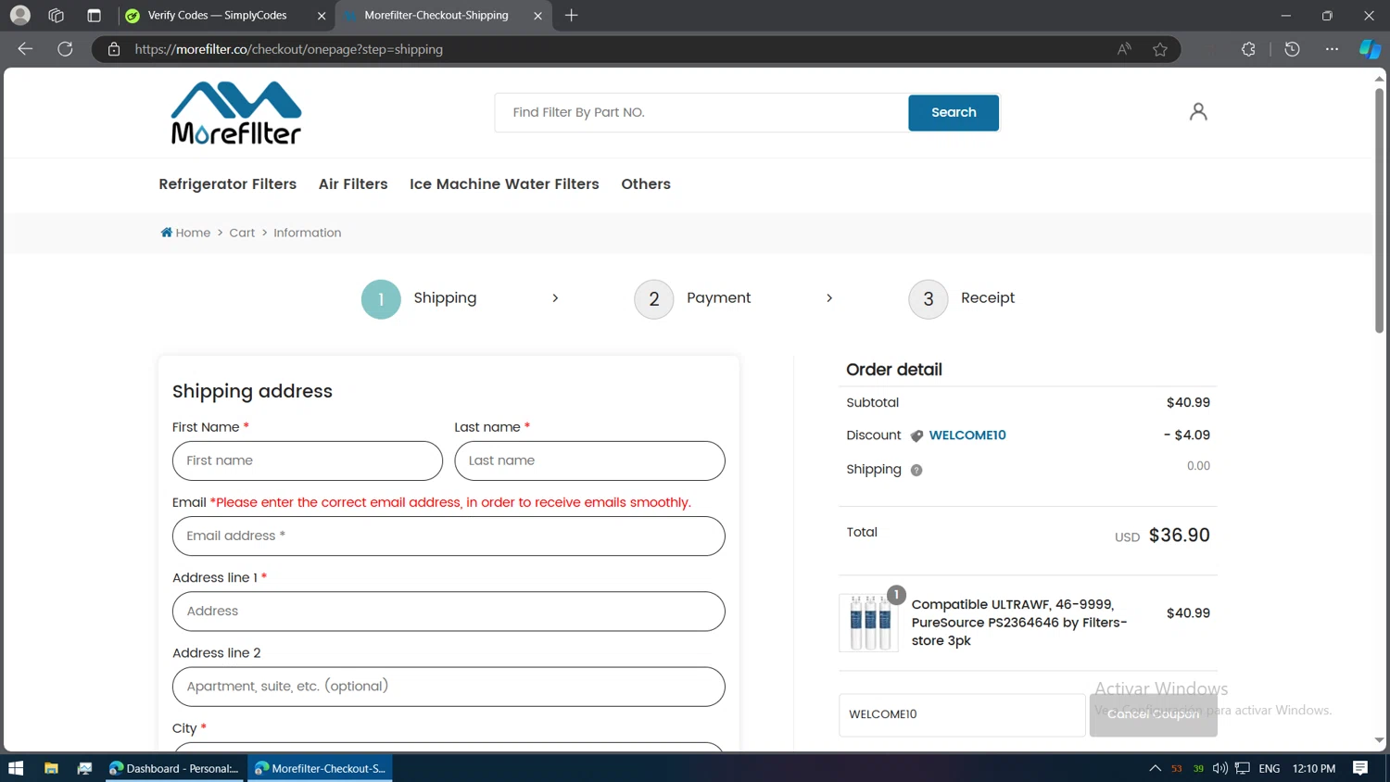Select the Morefilter-Checkout-Shipping tab
The image size is (1390, 782).
click(444, 16)
